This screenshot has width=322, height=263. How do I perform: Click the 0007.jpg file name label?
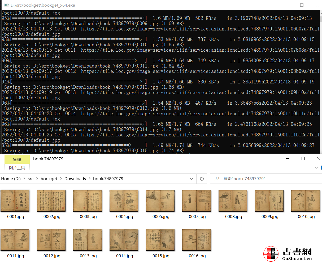[x=197, y=217]
